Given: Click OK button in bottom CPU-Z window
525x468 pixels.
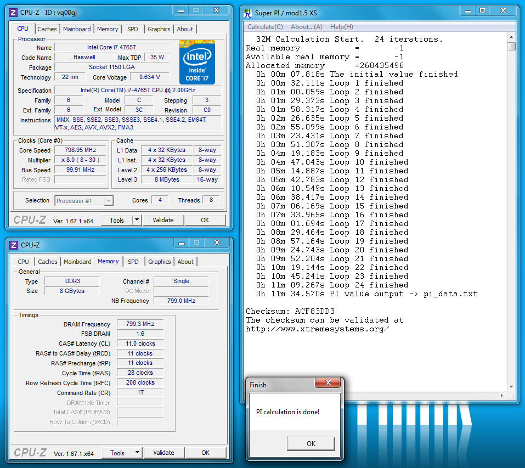Looking at the screenshot, I should click(x=206, y=453).
